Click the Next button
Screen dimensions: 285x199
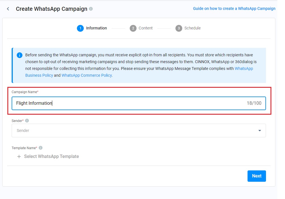[x=257, y=176]
